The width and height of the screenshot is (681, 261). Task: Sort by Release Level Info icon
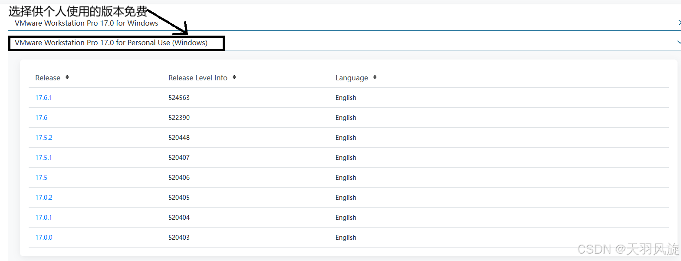pos(234,77)
